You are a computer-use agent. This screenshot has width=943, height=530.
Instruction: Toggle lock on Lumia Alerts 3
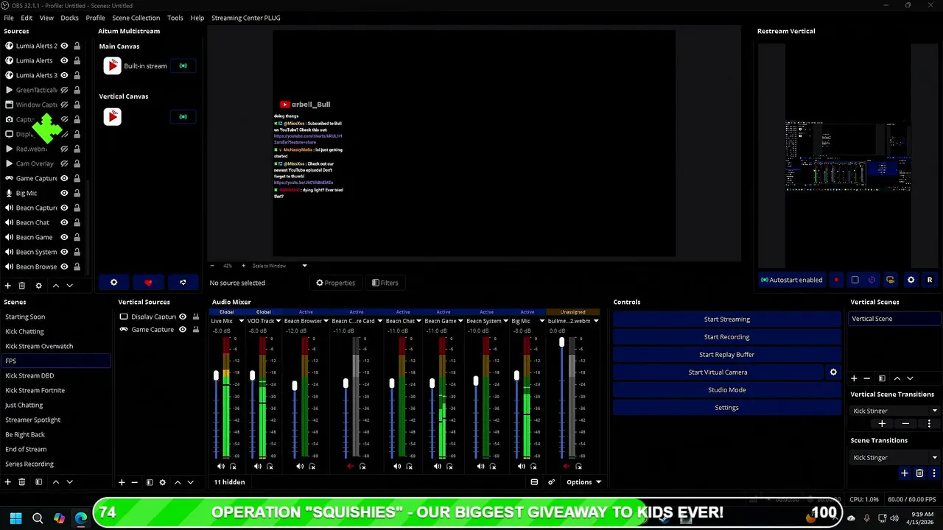pyautogui.click(x=77, y=75)
